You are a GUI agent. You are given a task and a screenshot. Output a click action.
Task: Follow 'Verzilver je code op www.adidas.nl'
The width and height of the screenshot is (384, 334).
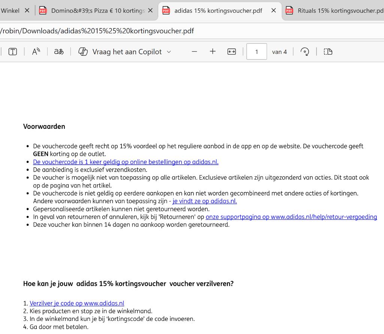77,303
